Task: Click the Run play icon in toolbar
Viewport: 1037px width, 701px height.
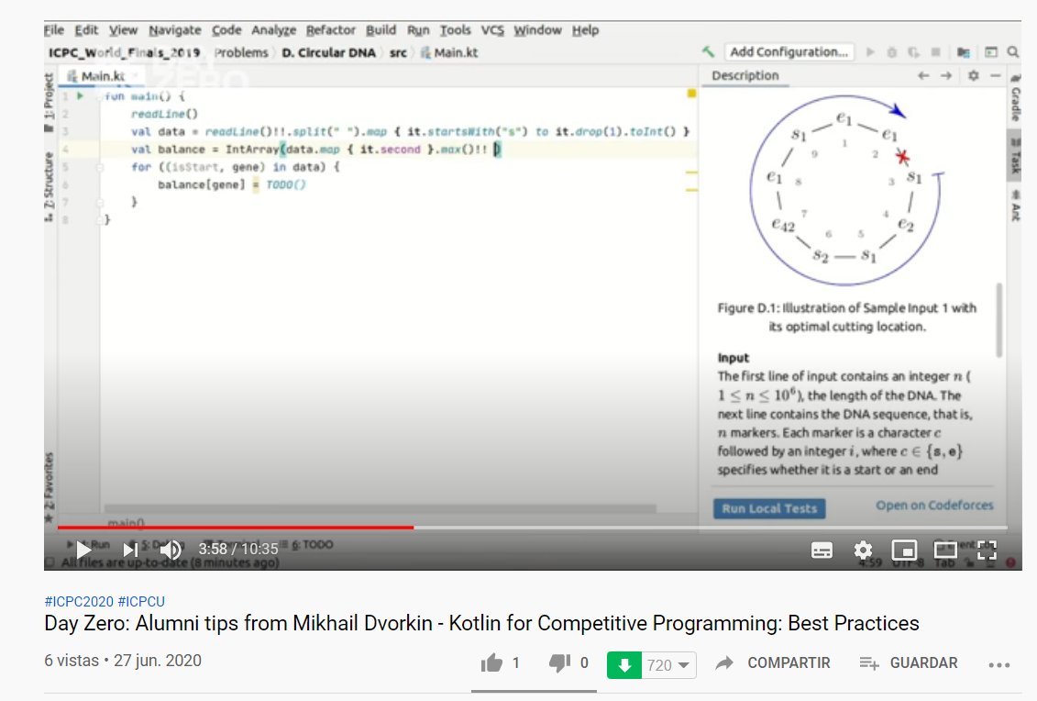Action: [x=870, y=51]
